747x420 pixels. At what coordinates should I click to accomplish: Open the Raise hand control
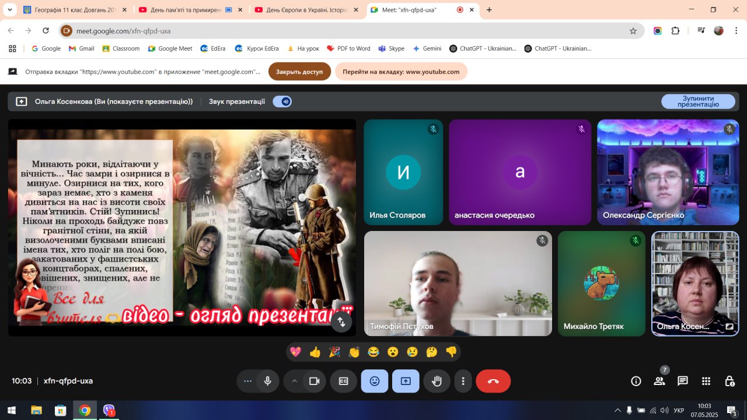click(x=437, y=381)
